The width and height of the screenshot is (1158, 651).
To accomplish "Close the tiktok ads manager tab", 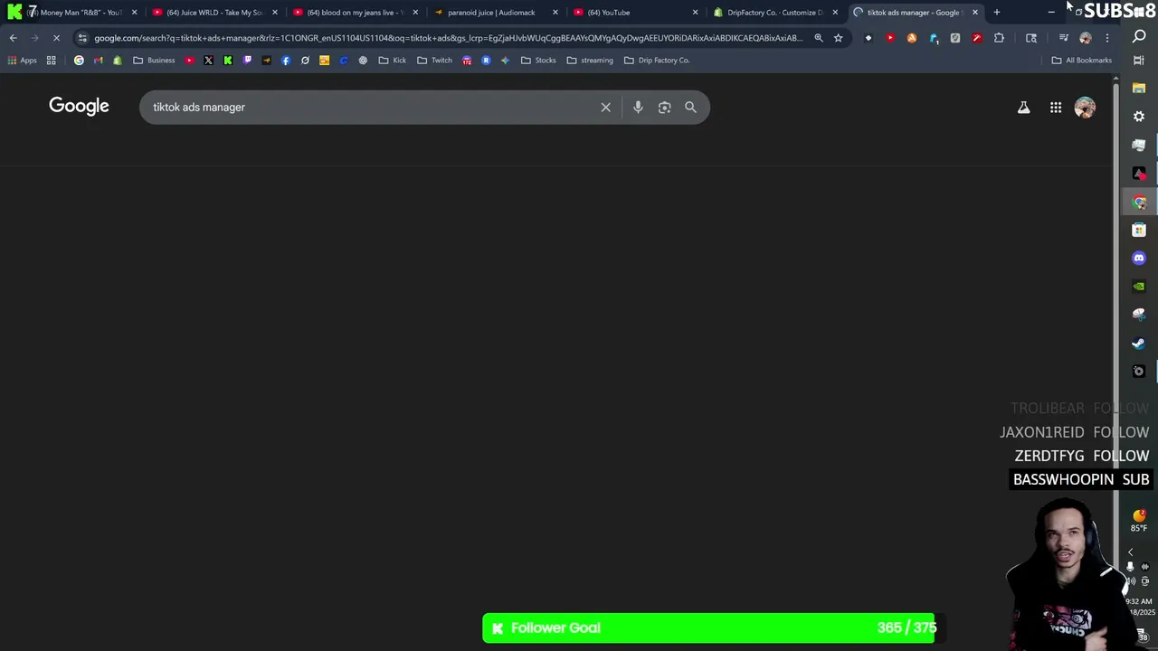I will pos(975,12).
